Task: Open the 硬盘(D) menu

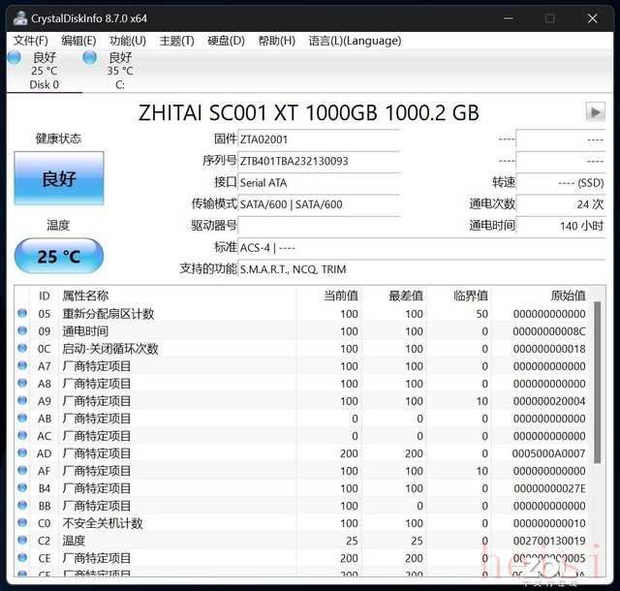Action: 226,41
